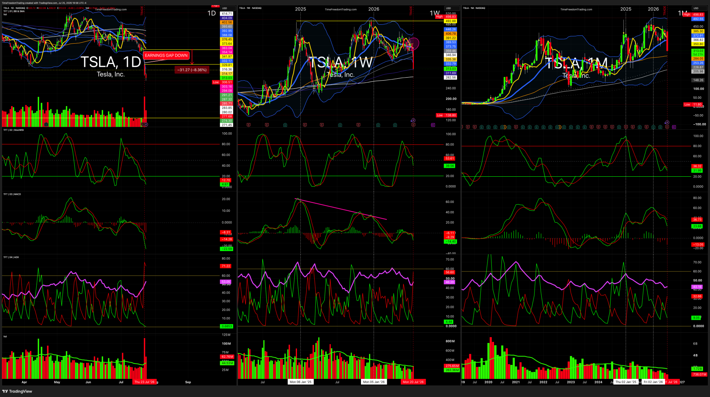Click the Low 306.51 price label on 1D chart
The height and width of the screenshot is (397, 710).
pos(223,82)
